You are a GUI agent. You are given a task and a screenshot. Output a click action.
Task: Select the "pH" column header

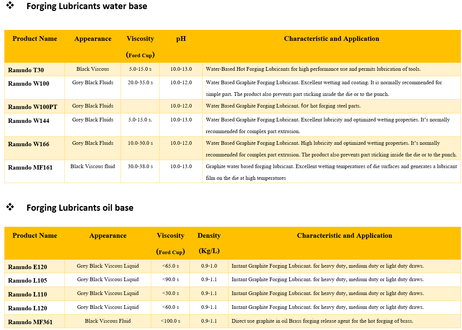[x=181, y=39]
